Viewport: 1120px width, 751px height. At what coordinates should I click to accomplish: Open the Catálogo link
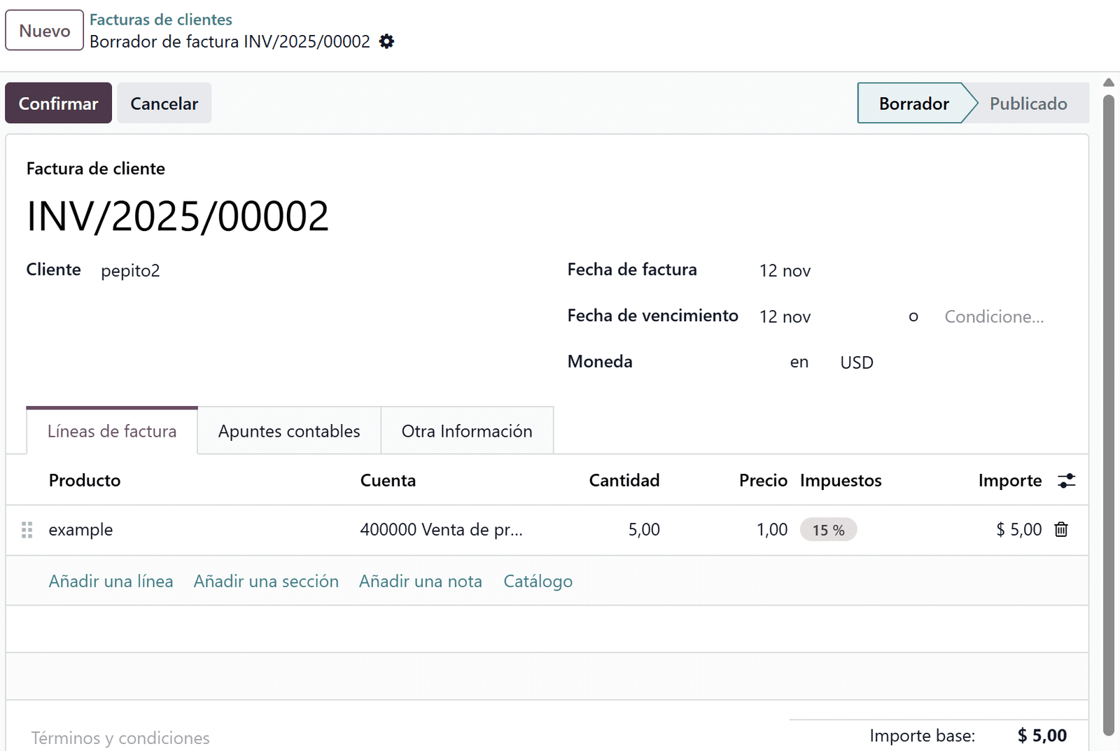[x=538, y=581]
